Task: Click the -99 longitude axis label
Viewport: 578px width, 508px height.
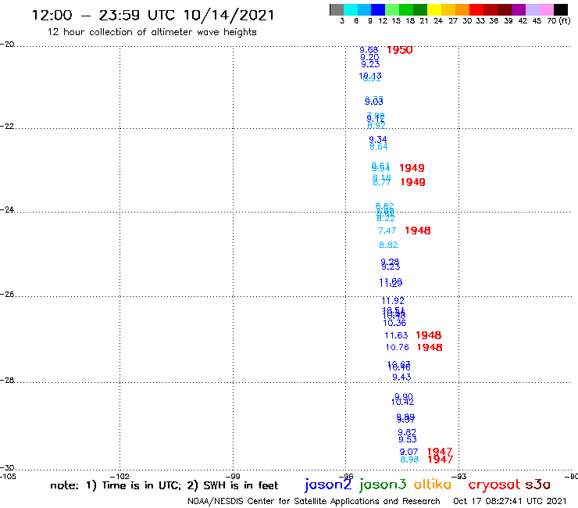Action: [x=233, y=476]
